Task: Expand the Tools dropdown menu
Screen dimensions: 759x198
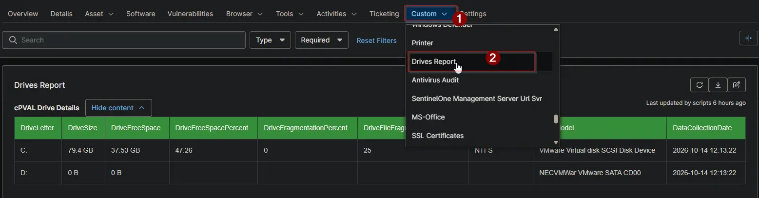Action: click(x=290, y=14)
